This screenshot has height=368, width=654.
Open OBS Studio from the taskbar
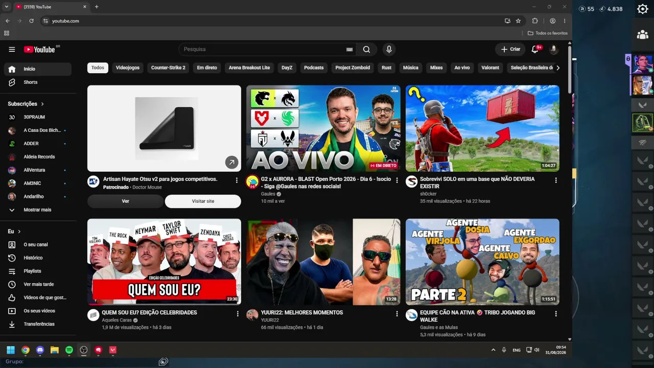click(x=84, y=350)
